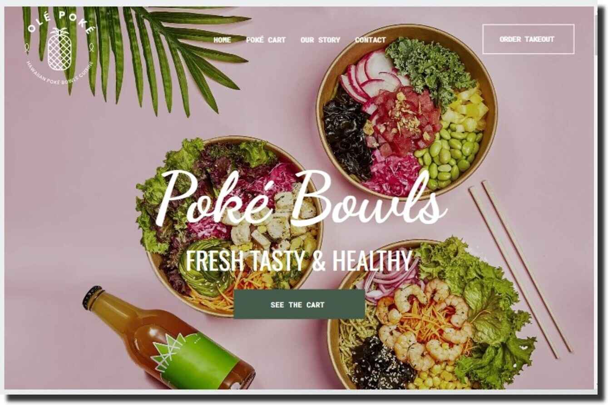Screen dimensions: 608x405
Task: Click the green palm leaf decoration
Action: (x=136, y=54)
